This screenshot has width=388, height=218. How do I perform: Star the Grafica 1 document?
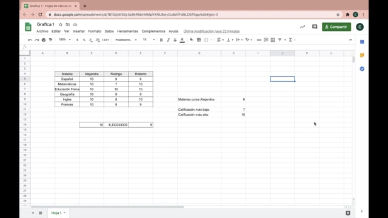click(61, 24)
